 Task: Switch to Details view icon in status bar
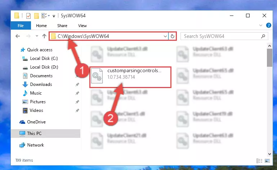pos(259,161)
